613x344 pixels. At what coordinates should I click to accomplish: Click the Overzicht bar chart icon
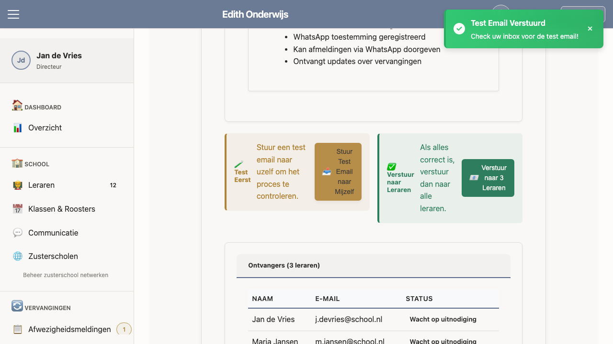[x=18, y=128]
